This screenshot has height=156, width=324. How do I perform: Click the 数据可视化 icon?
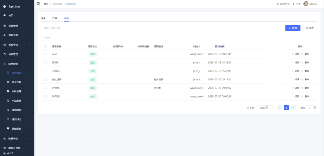click(x=4, y=148)
